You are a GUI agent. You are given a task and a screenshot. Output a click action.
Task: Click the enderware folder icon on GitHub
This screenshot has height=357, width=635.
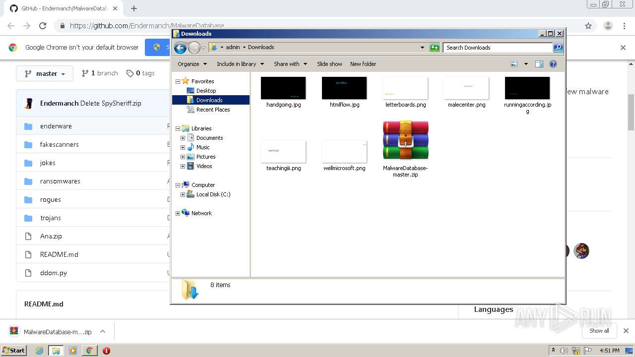pyautogui.click(x=28, y=126)
